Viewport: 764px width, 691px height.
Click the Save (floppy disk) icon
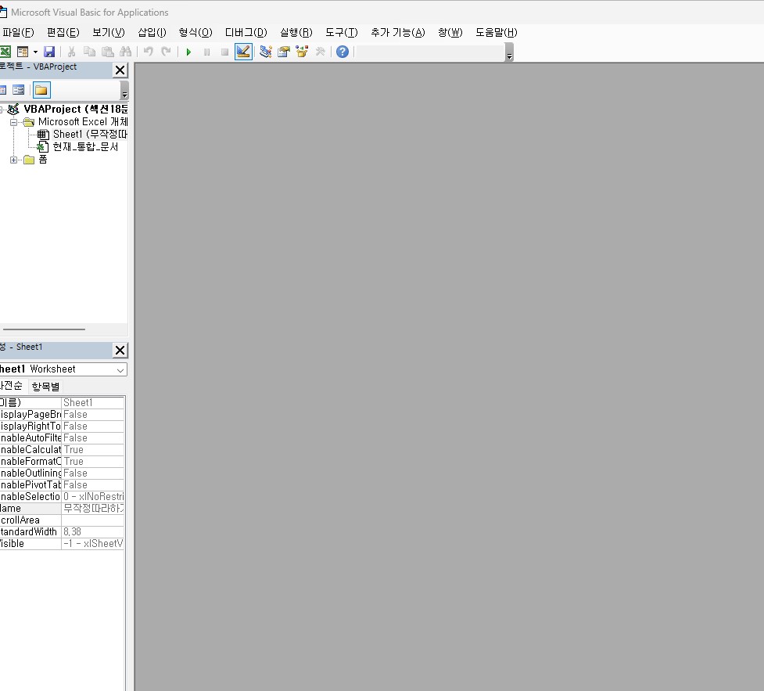[49, 52]
